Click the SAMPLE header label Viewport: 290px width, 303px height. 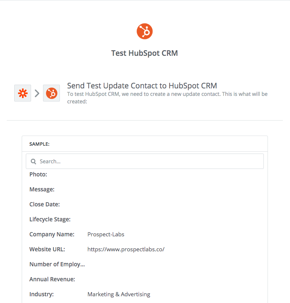[x=39, y=144]
